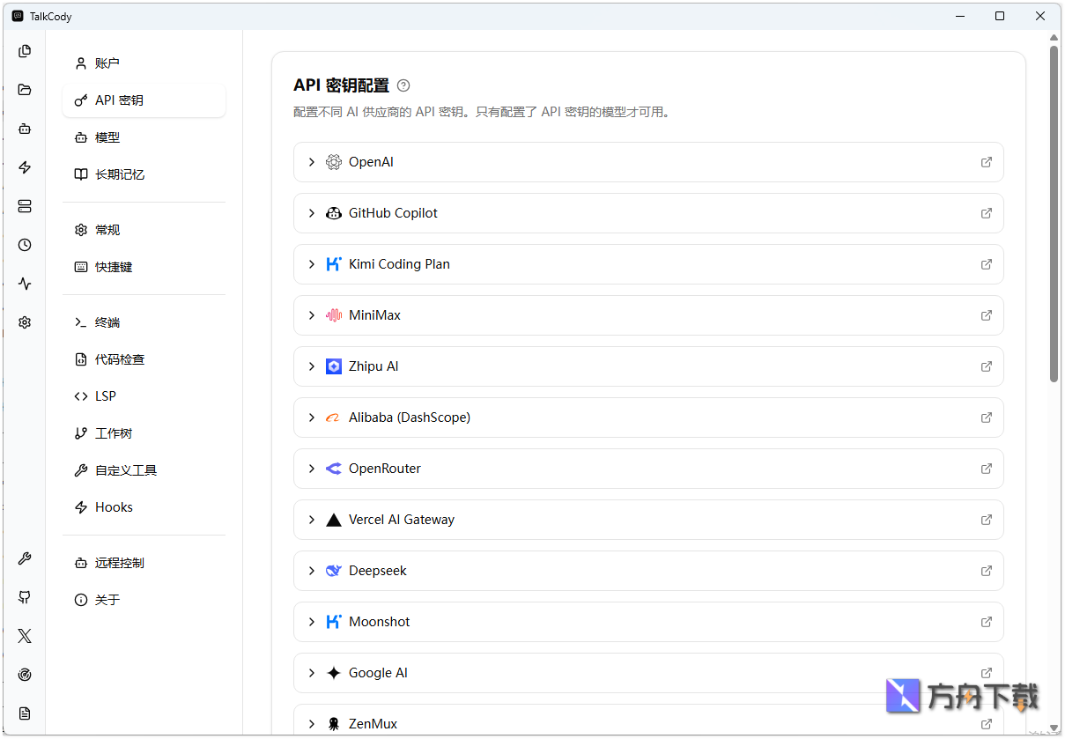Open Vercel AI Gateway external link icon

click(x=987, y=520)
